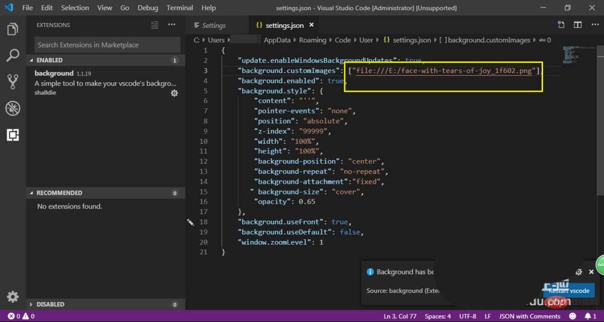This screenshot has height=322, width=604.
Task: Click the Restart vscode button
Action: (x=569, y=291)
